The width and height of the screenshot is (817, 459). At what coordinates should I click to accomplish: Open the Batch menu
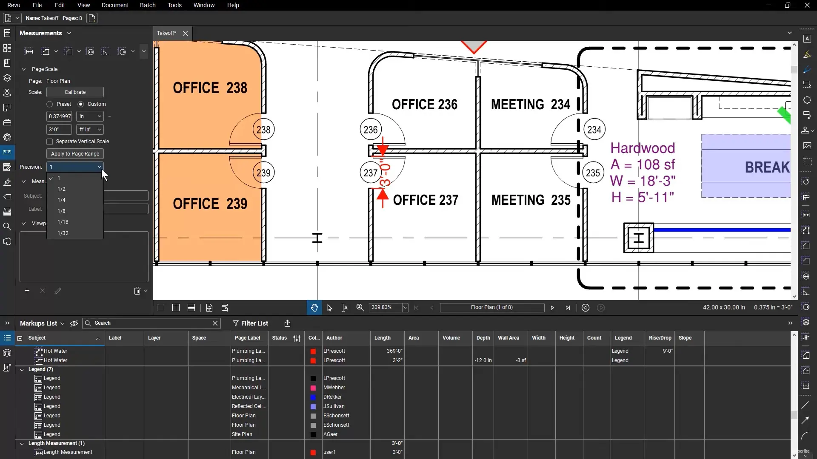coord(147,5)
